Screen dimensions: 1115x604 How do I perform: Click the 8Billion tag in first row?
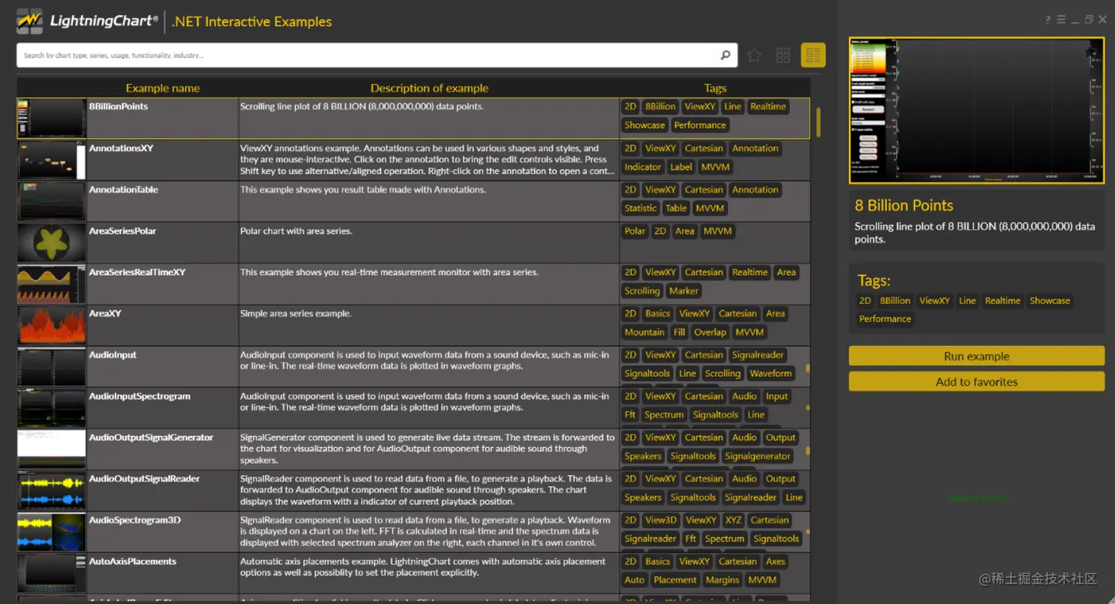(660, 106)
